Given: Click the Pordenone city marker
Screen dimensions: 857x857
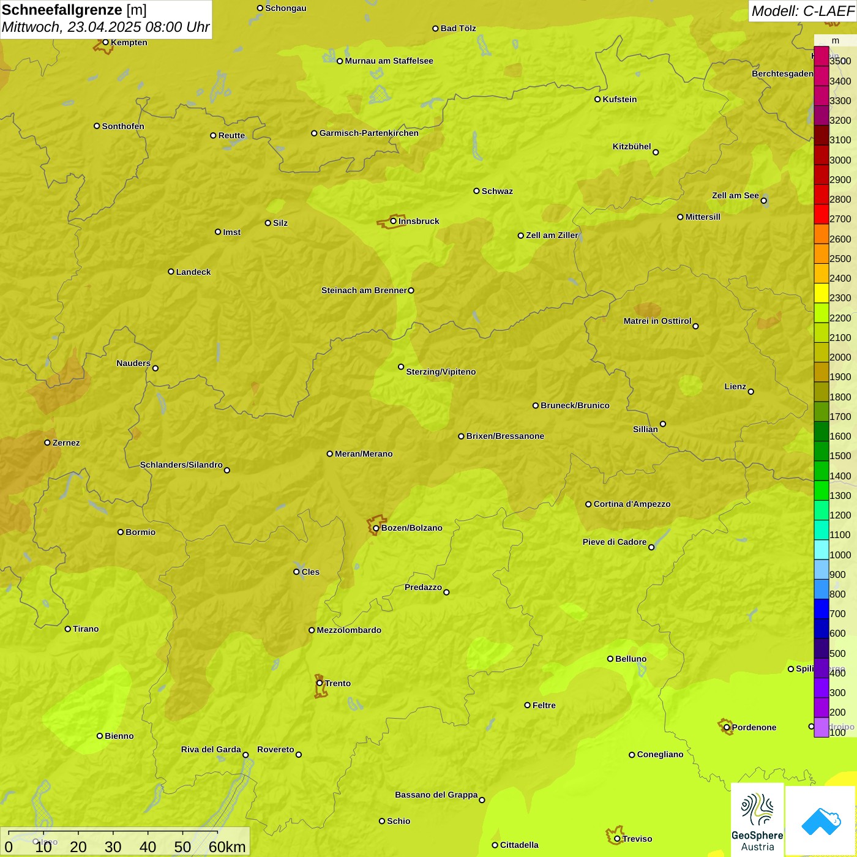Looking at the screenshot, I should [727, 727].
